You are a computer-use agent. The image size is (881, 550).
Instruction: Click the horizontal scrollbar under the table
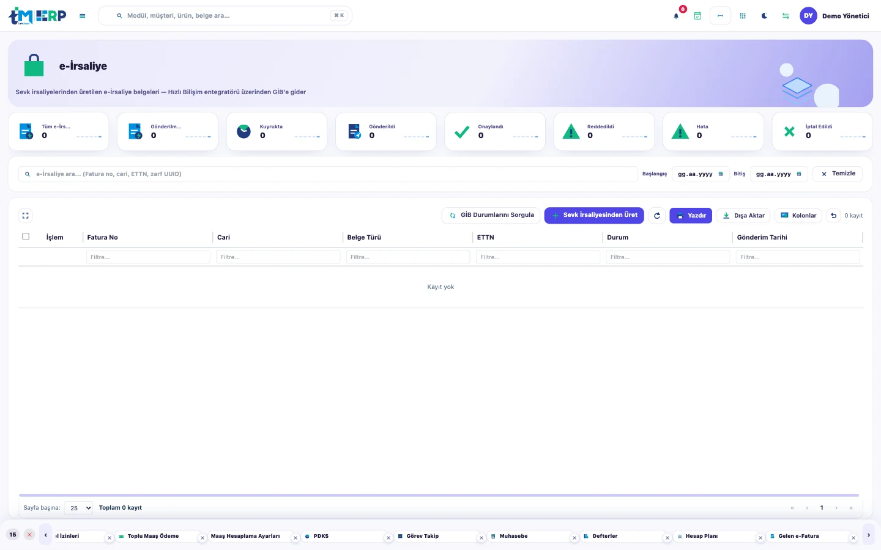pyautogui.click(x=439, y=495)
